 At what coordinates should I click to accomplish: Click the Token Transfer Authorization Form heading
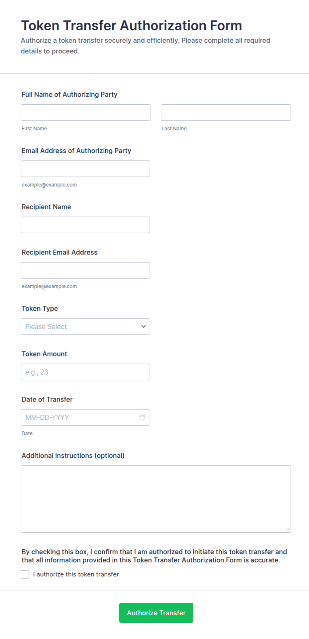click(x=132, y=26)
